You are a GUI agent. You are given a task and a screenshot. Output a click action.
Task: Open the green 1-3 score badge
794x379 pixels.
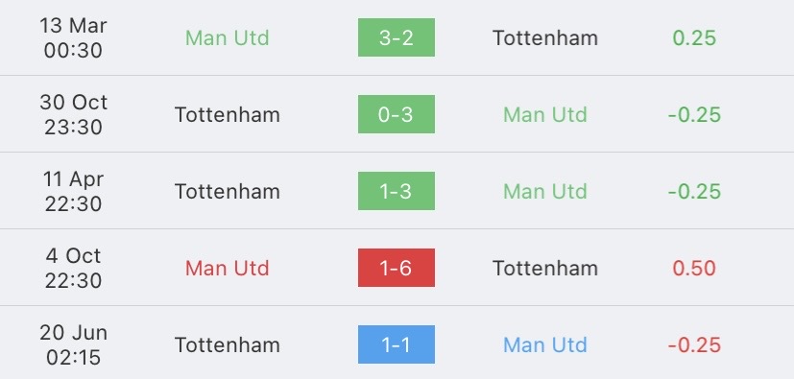point(396,191)
